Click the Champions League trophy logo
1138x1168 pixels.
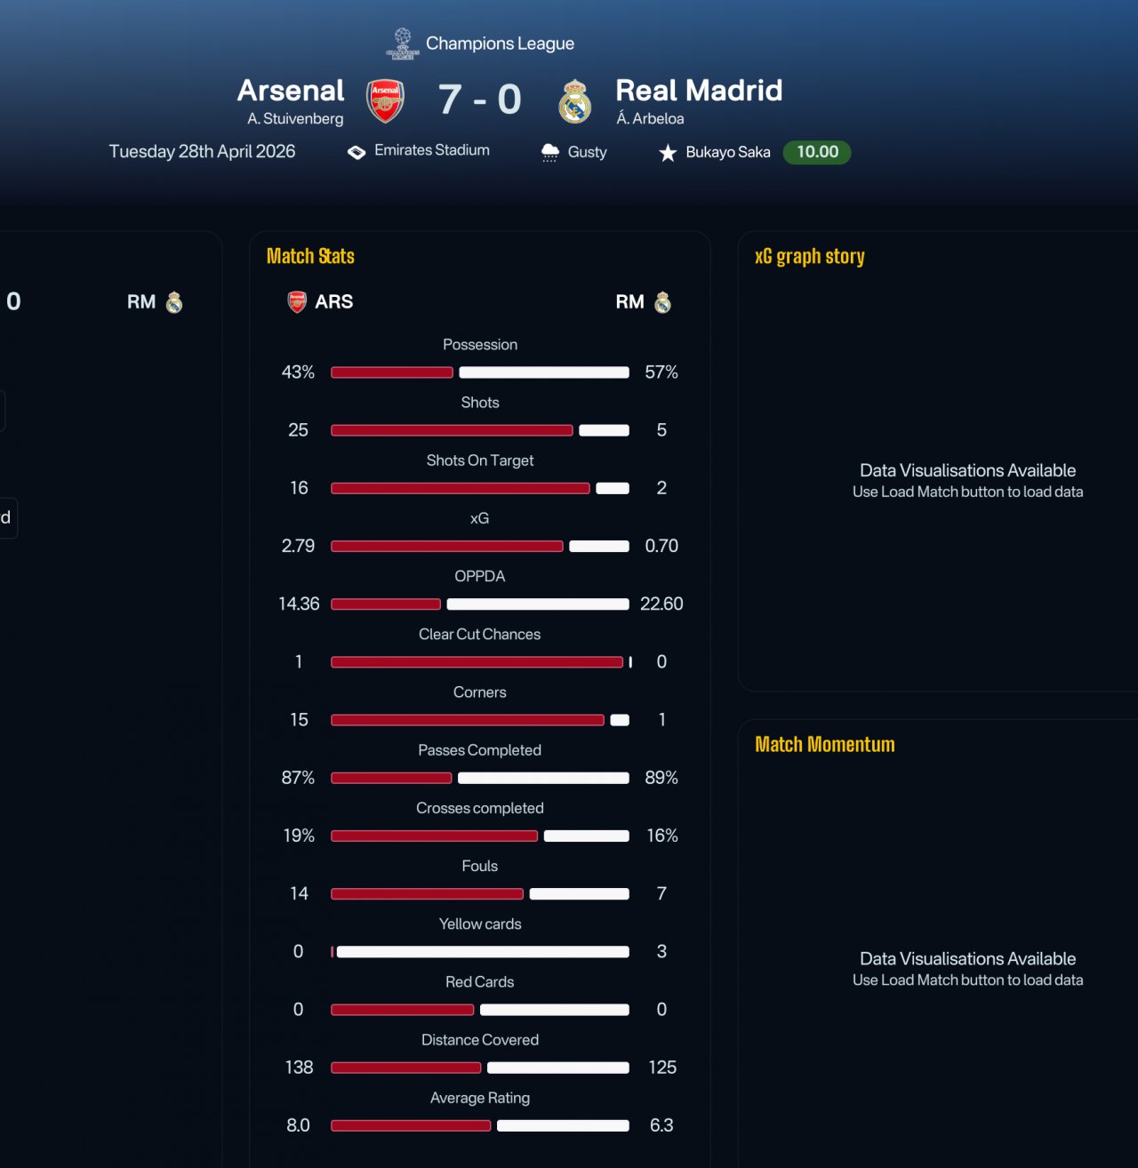click(x=403, y=44)
